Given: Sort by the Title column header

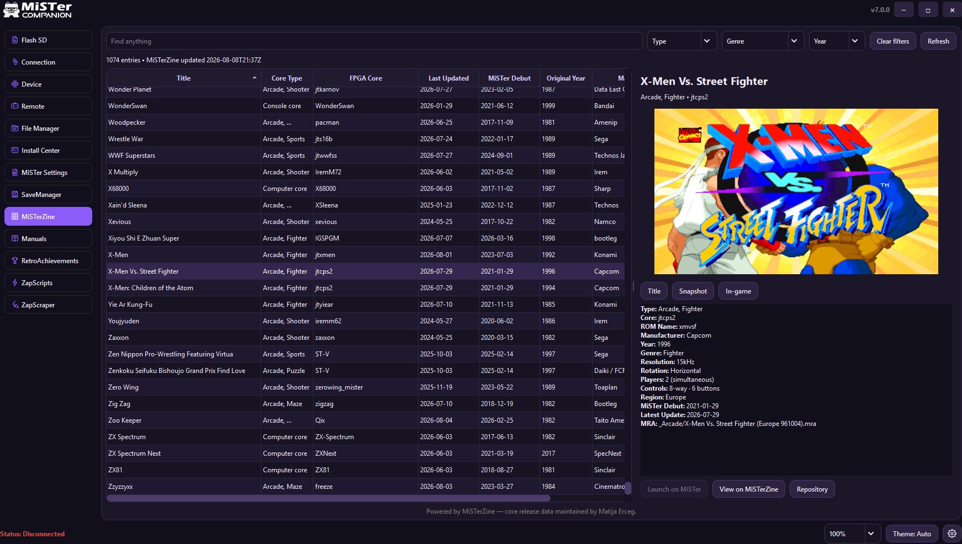Looking at the screenshot, I should pos(183,78).
